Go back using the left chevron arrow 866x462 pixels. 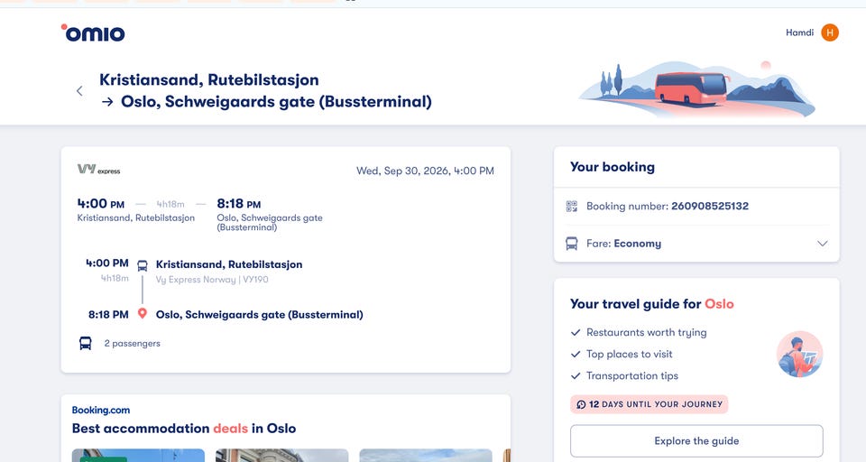(x=79, y=91)
